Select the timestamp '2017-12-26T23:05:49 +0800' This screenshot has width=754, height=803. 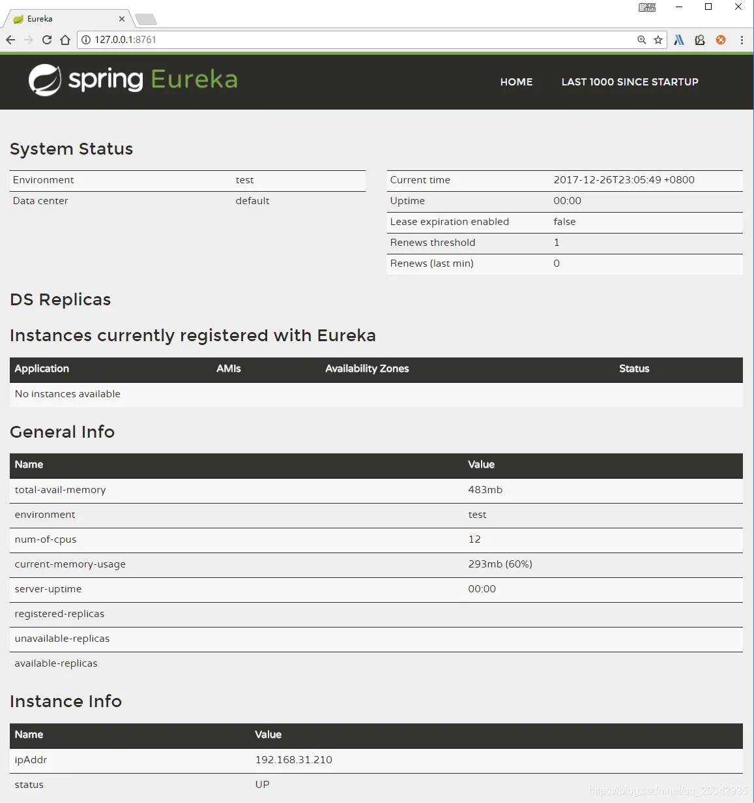624,180
